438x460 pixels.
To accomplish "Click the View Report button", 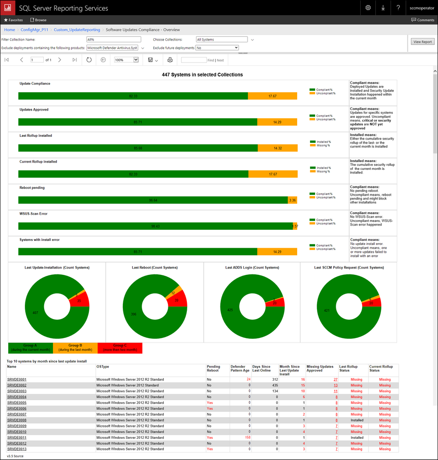I will (x=422, y=41).
